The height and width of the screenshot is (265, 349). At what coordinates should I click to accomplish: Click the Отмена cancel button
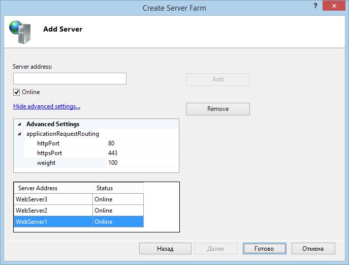[313, 249]
